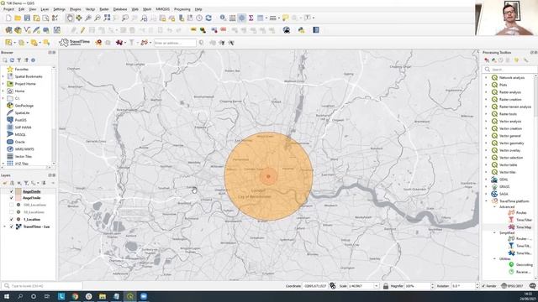Screen dimensions: 538x302
Task: Enable the 50_Locations layer checkbox
Action: click(12, 212)
